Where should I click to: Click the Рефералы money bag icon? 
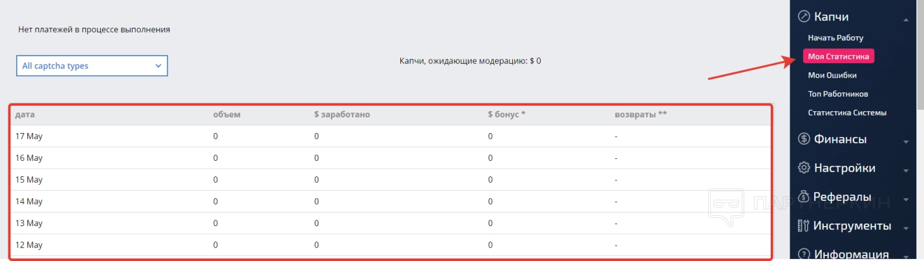tap(804, 196)
